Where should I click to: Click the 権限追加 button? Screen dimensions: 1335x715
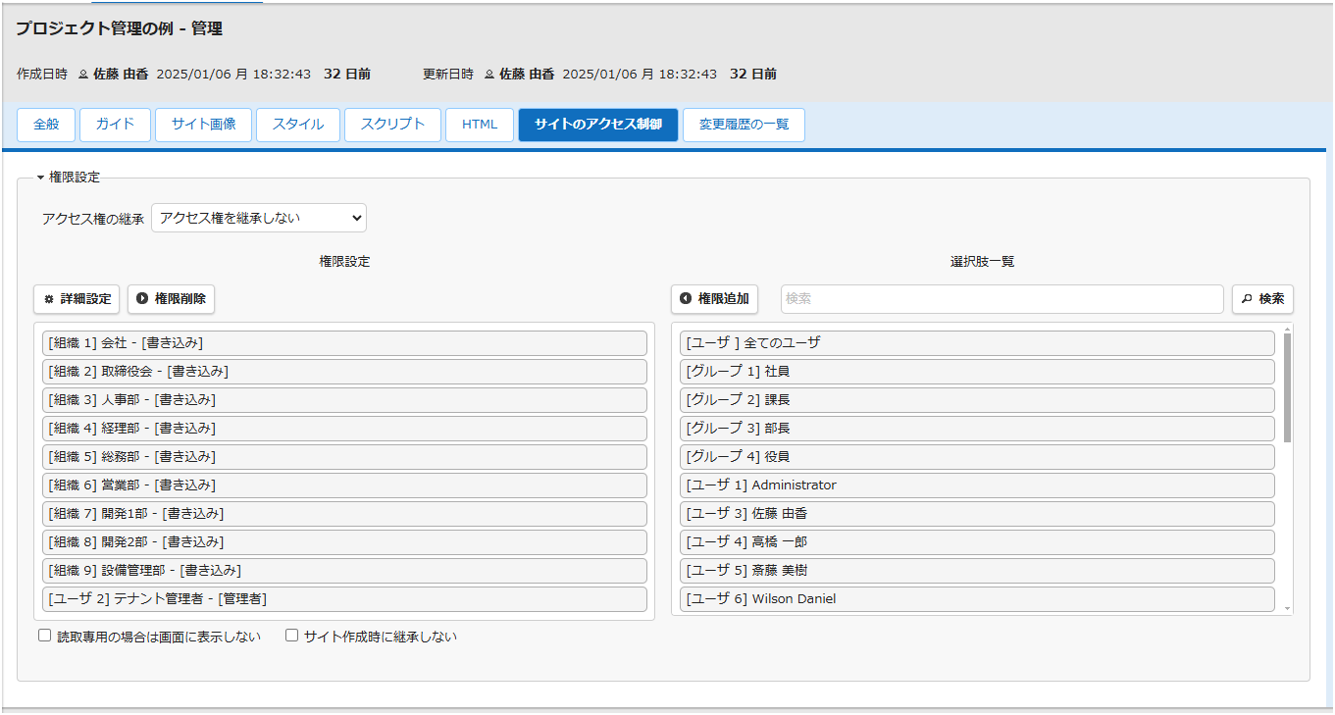pos(714,299)
